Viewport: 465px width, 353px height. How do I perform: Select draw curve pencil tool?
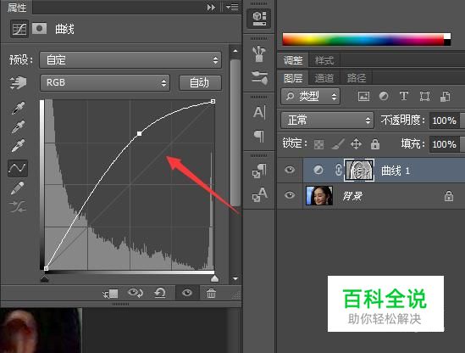[x=18, y=188]
